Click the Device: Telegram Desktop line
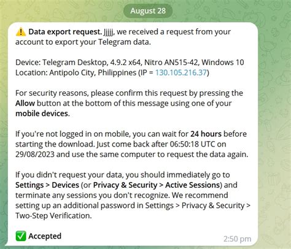Screen dimensions: 291x249 130,63
